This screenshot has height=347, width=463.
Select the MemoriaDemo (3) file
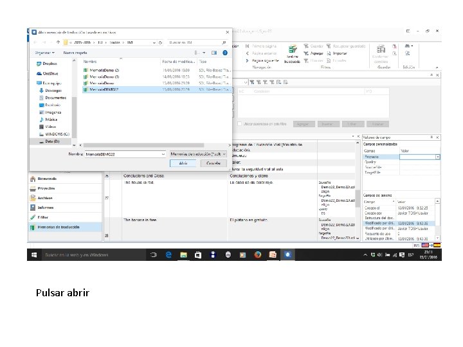pyautogui.click(x=104, y=76)
